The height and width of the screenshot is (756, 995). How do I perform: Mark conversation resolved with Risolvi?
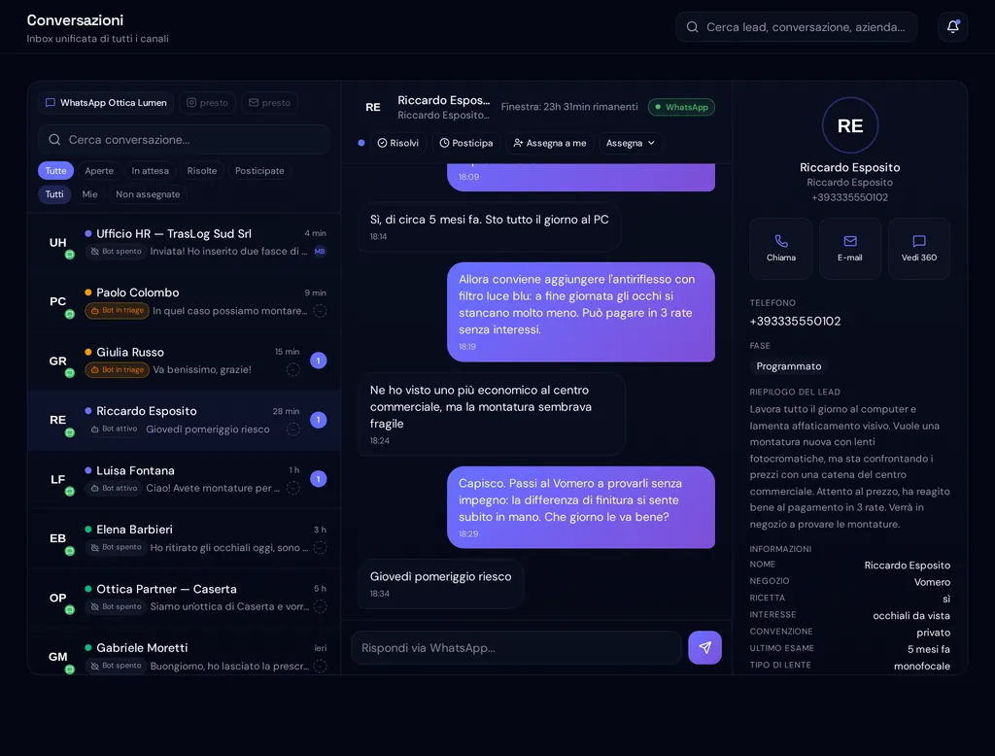coord(398,143)
